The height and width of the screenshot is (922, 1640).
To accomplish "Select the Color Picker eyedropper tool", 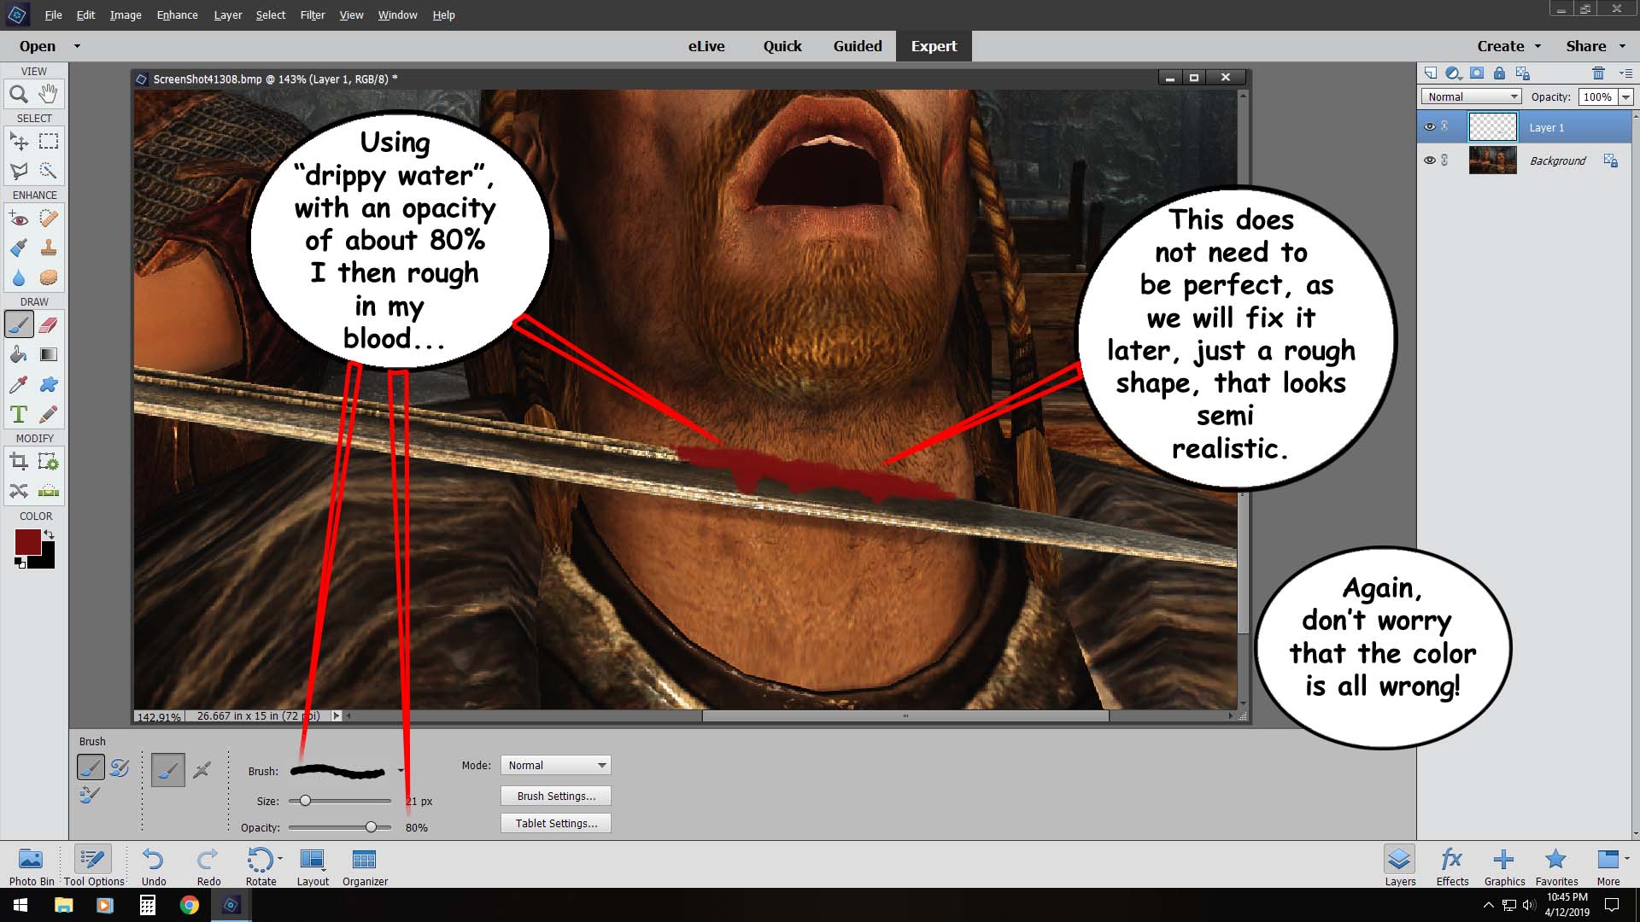I will coord(19,384).
